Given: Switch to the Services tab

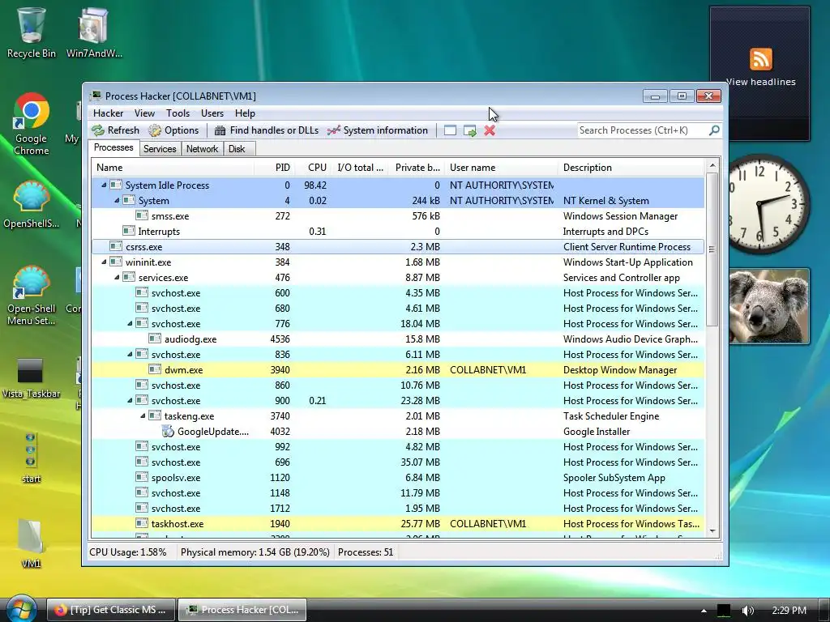Looking at the screenshot, I should (x=160, y=149).
